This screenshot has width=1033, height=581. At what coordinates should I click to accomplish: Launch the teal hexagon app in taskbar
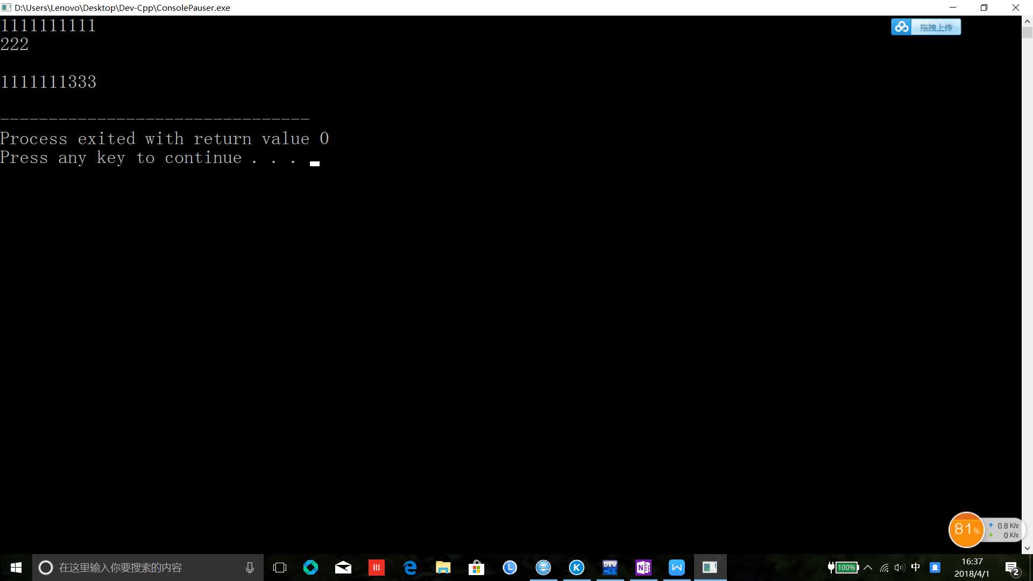310,568
